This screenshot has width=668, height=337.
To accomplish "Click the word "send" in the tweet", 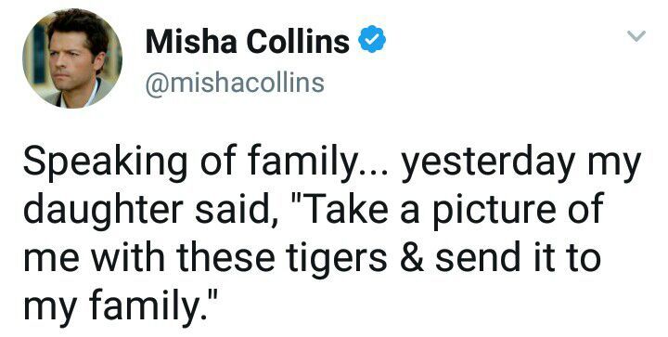I will point(478,257).
